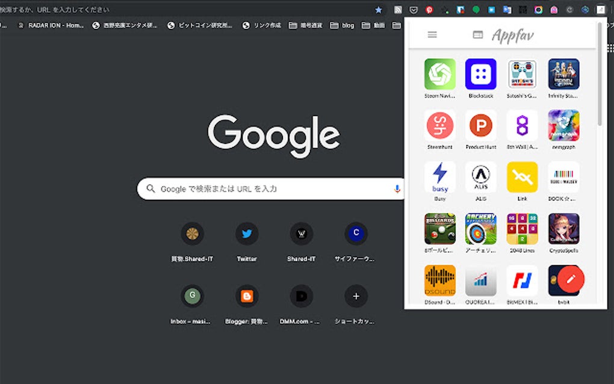The width and height of the screenshot is (614, 384).
Task: Expand the 暗号通貨 bookmark folder
Action: click(x=305, y=25)
